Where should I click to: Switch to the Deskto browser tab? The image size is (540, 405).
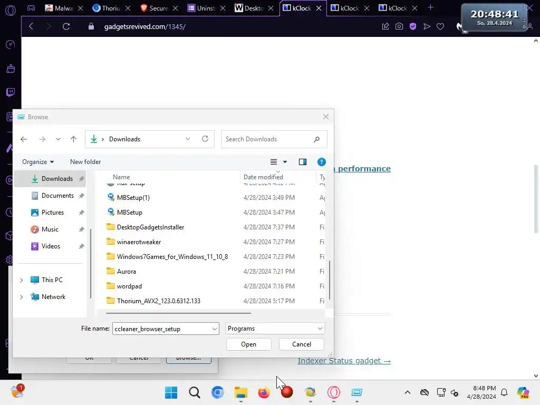[x=254, y=8]
